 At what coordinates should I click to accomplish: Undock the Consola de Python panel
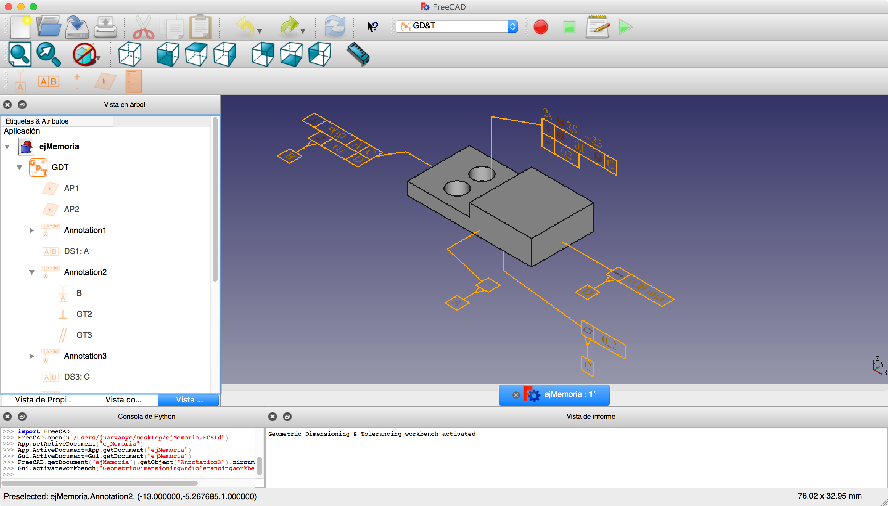pos(22,417)
